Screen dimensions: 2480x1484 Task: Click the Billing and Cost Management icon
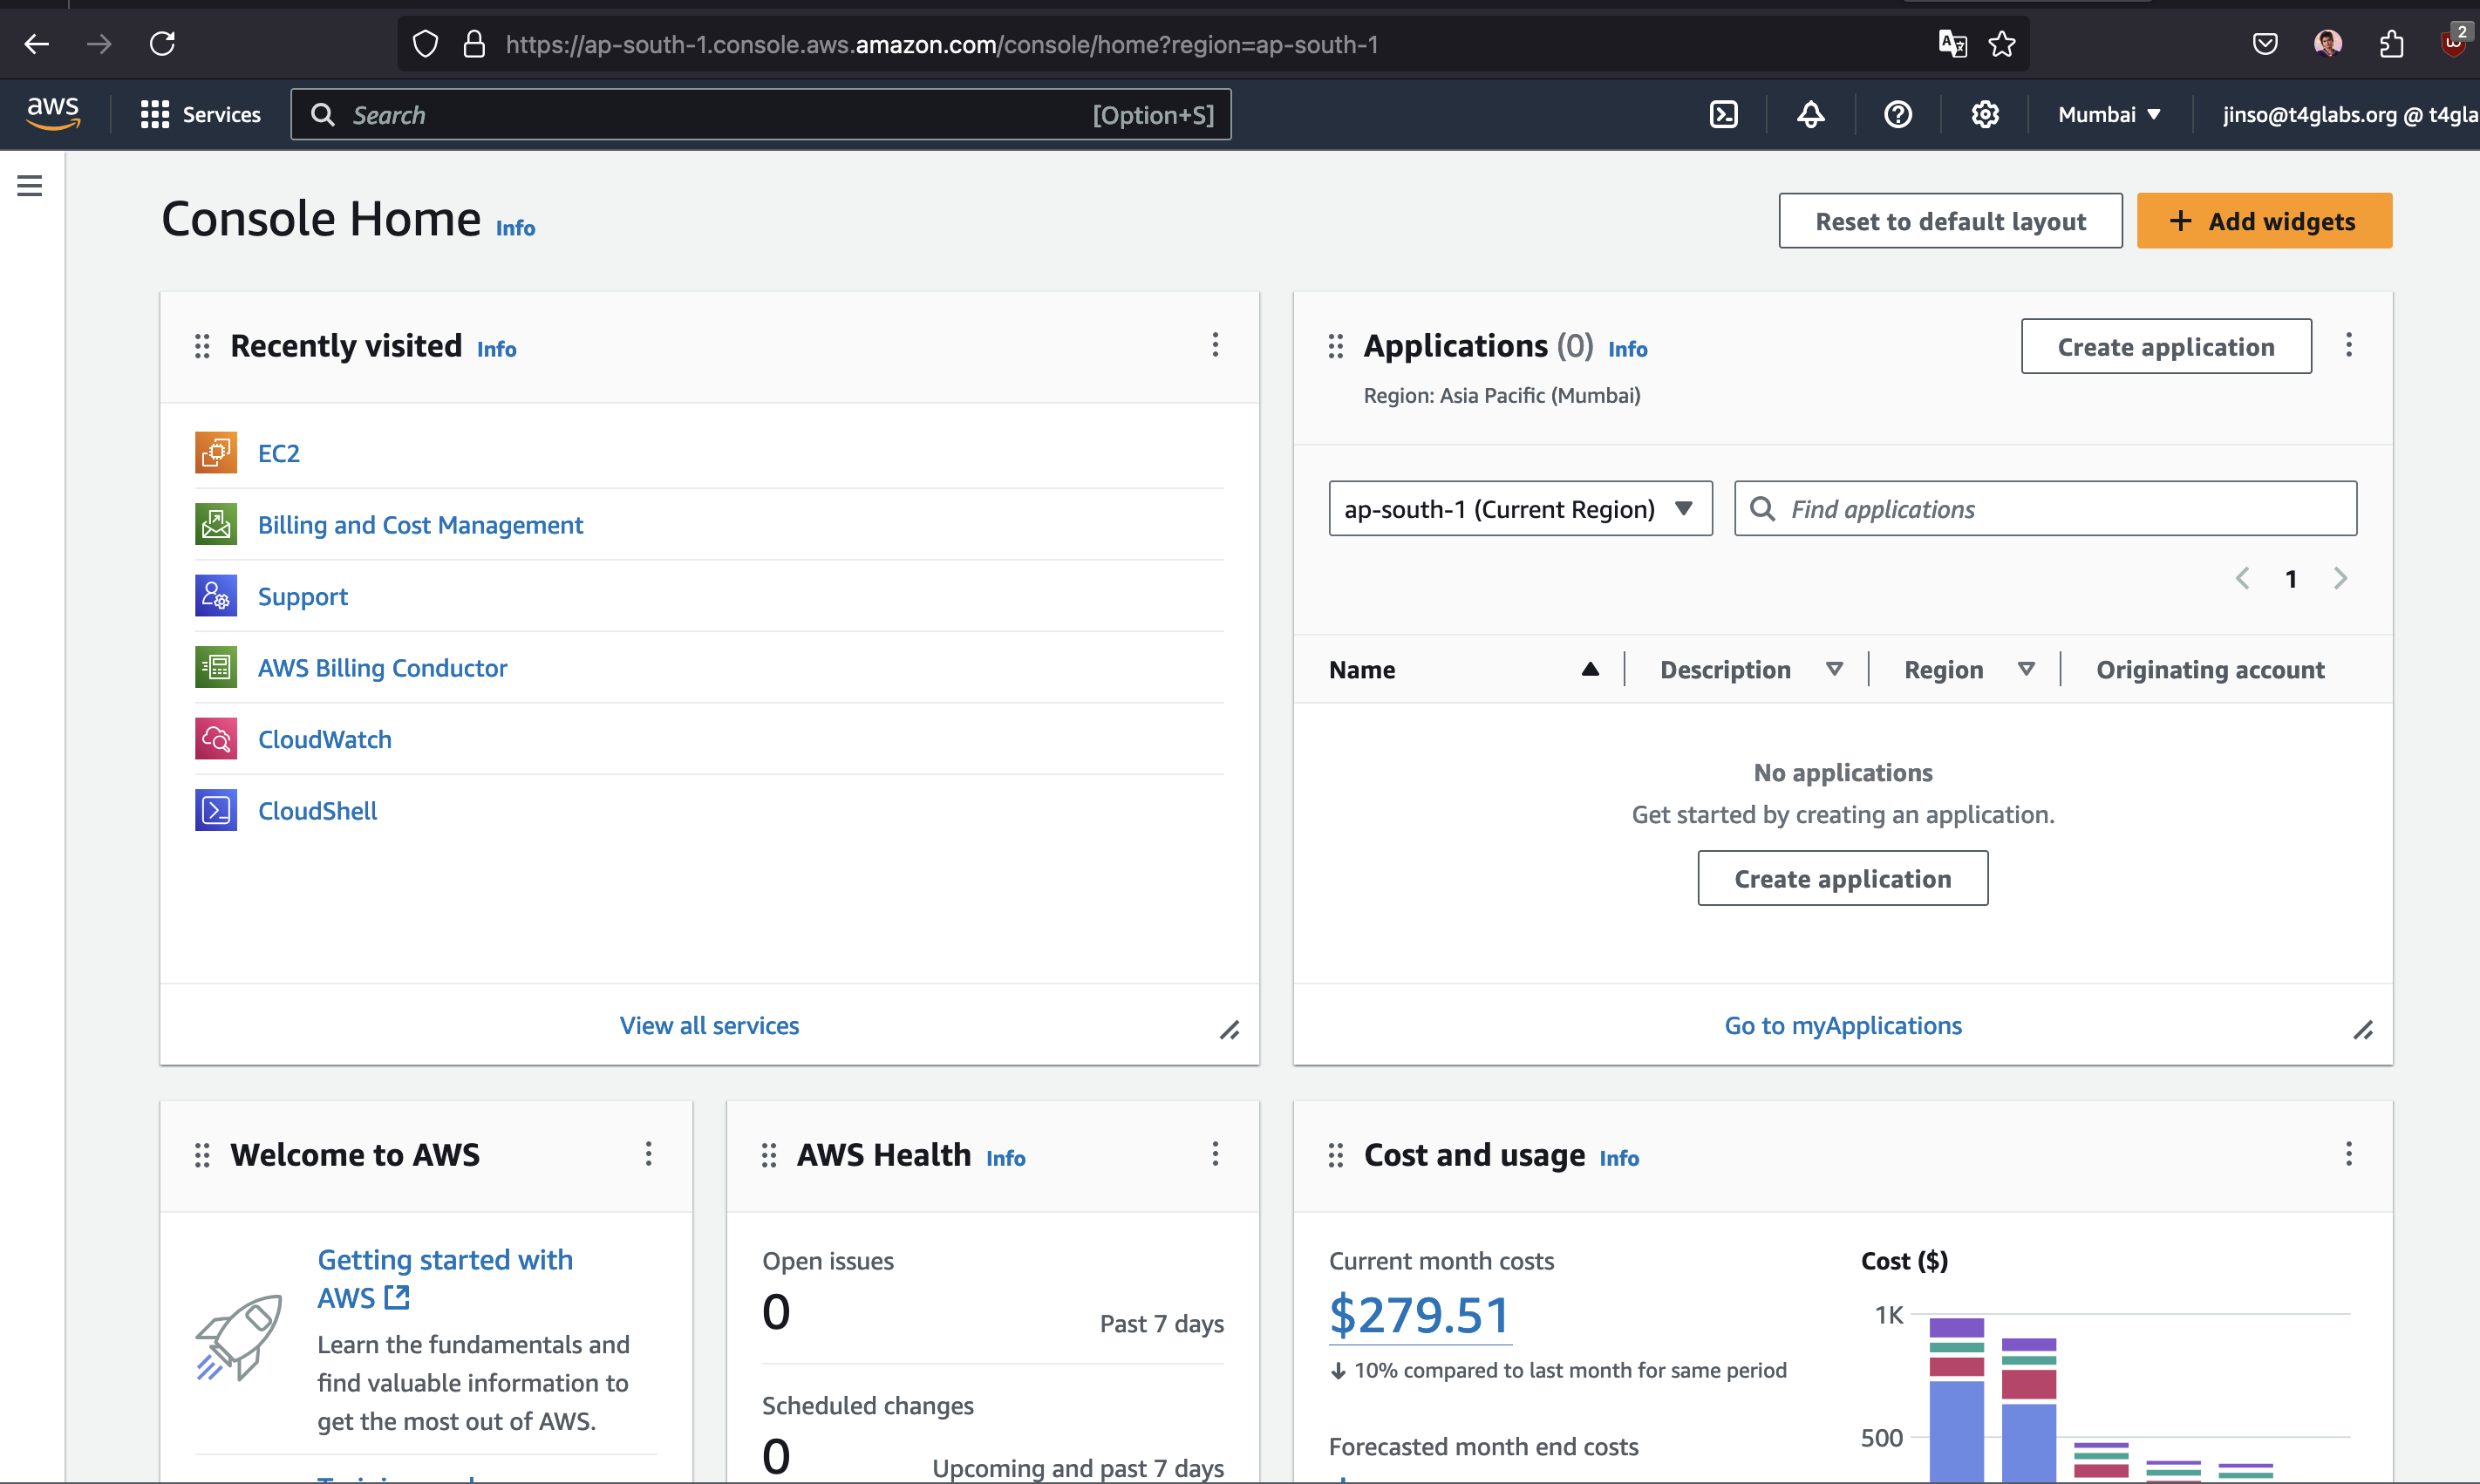tap(216, 523)
